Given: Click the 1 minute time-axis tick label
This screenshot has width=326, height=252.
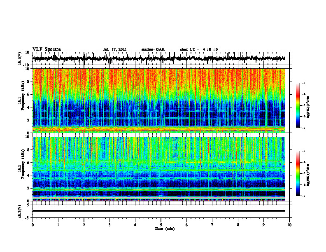Looking at the screenshot, I should (58, 225).
